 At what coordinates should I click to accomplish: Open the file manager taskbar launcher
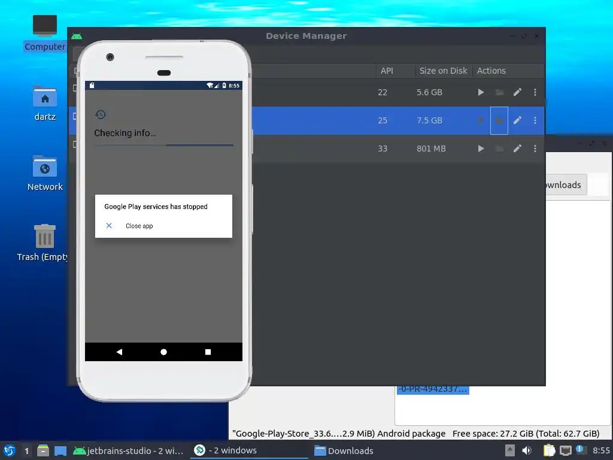[43, 450]
